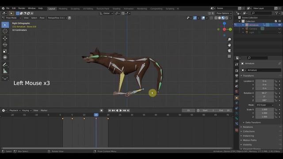This screenshot has width=283, height=159.
Task: Hide Collection with its eye icon
Action: click(279, 21)
